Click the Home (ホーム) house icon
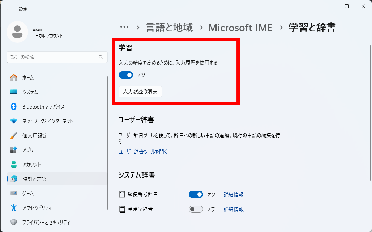Image resolution: width=372 pixels, height=232 pixels. [14, 77]
